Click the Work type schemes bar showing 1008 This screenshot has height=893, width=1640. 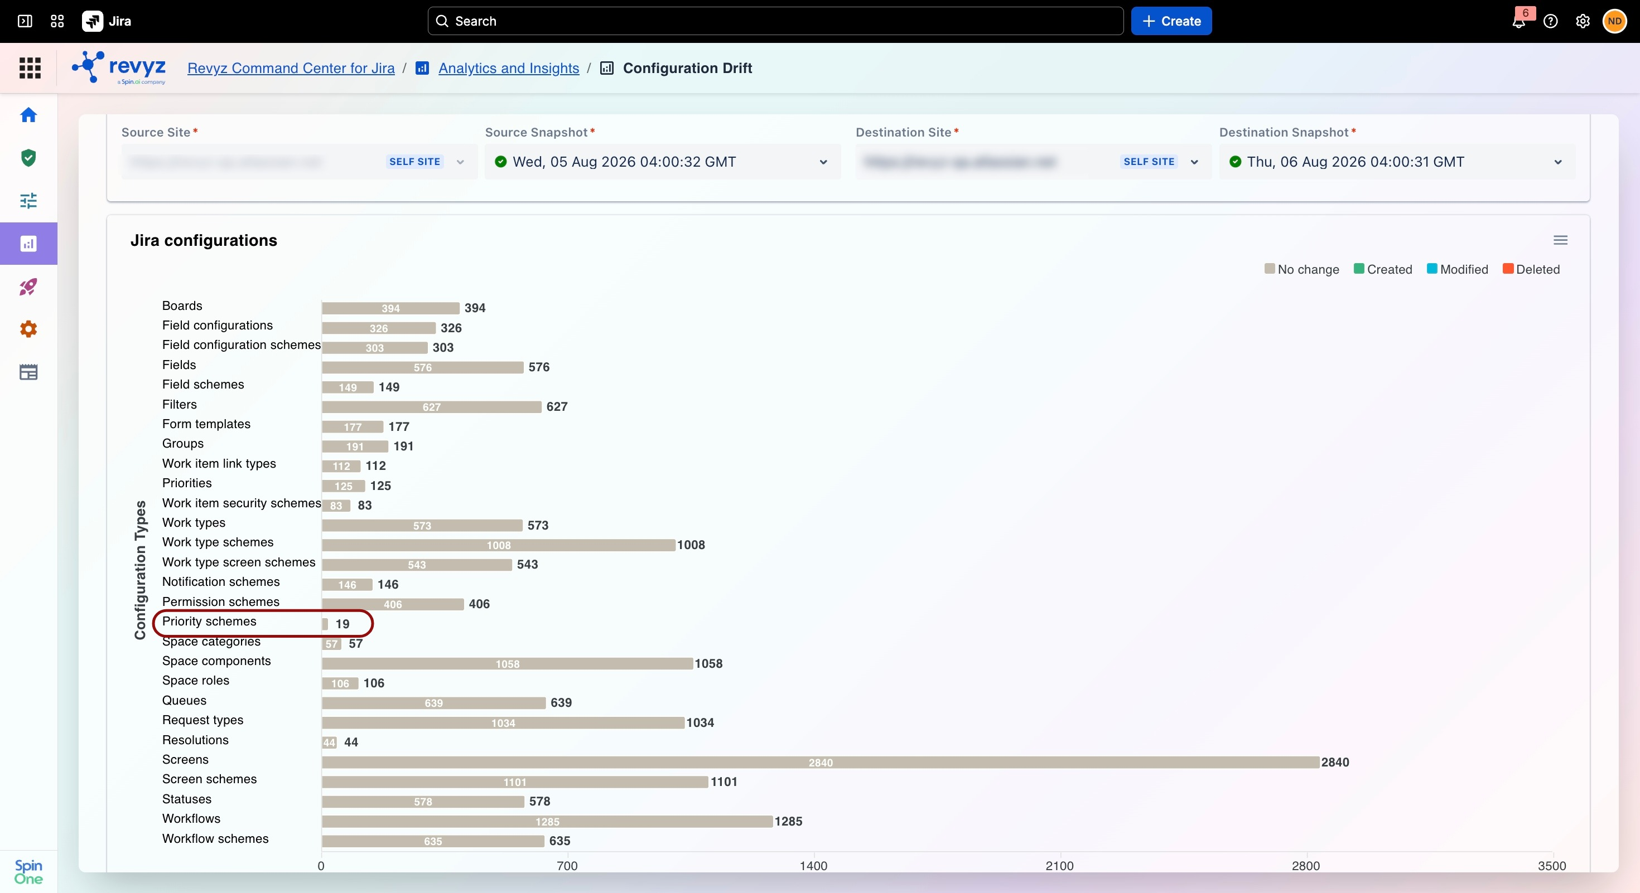[x=499, y=545]
